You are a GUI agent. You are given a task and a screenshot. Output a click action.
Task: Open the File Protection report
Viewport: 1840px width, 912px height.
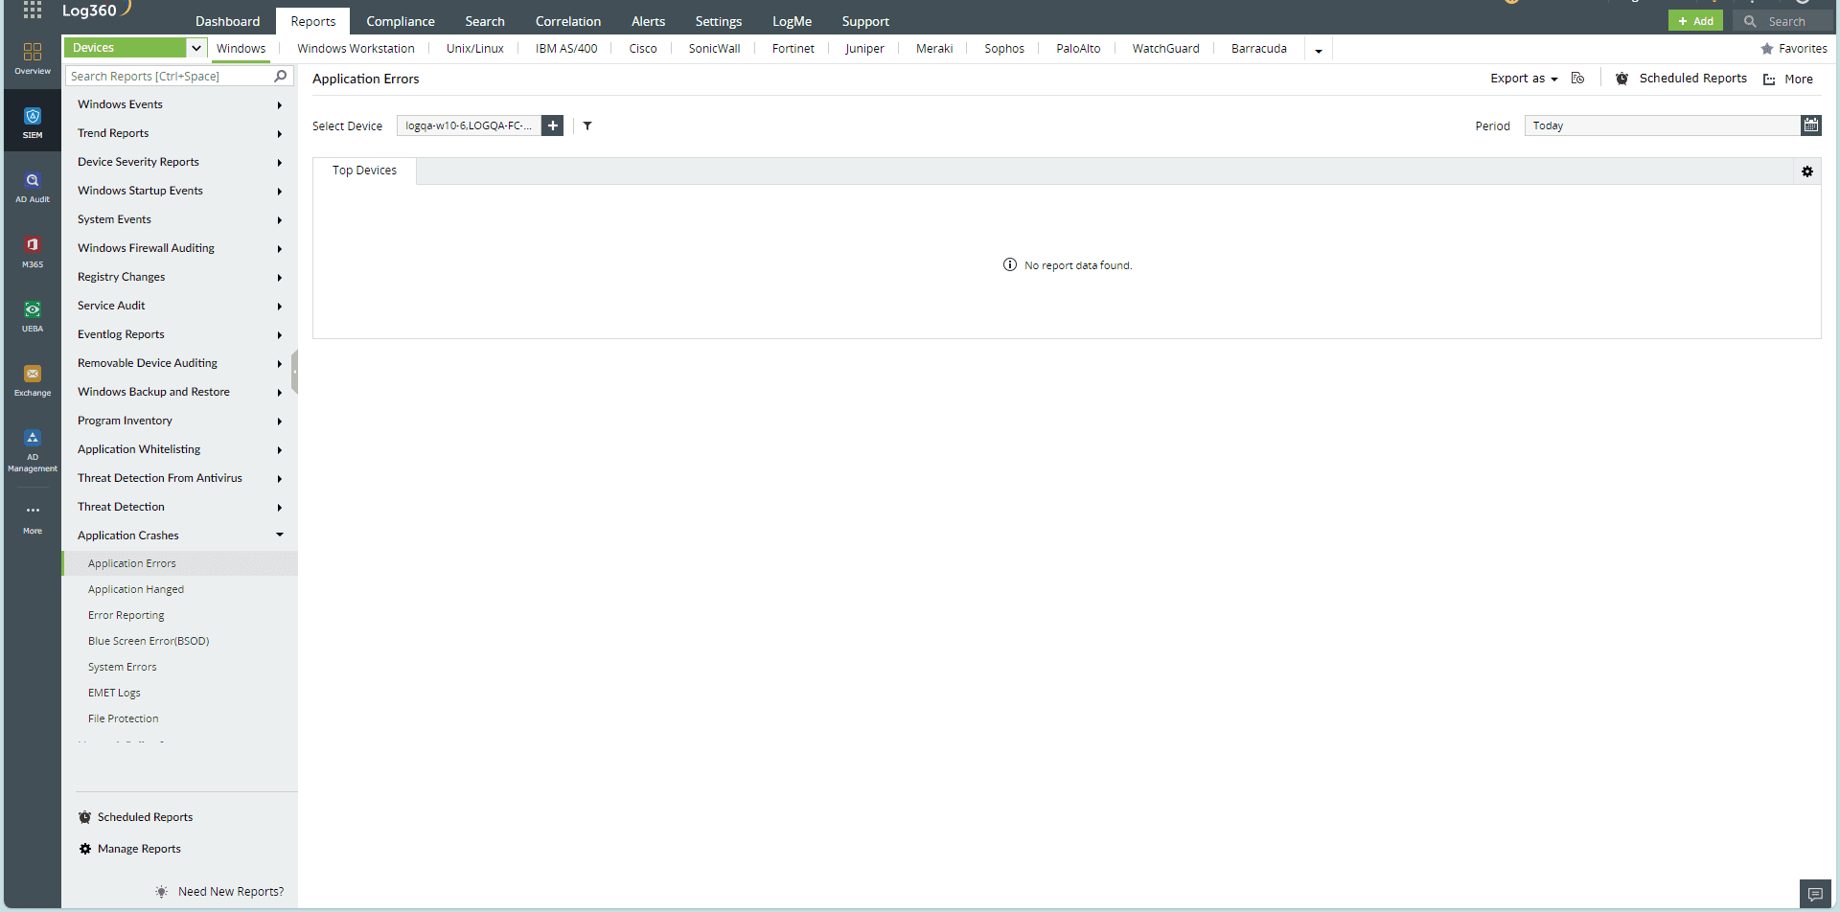124,718
